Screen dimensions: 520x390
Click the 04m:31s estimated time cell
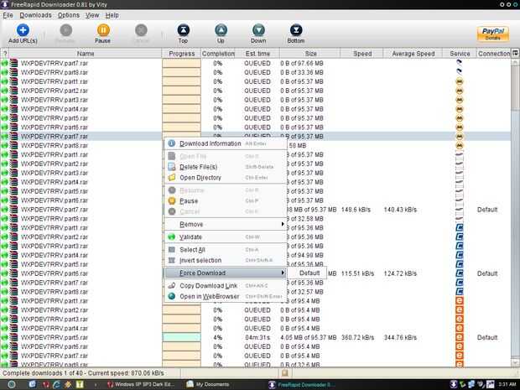(257, 337)
